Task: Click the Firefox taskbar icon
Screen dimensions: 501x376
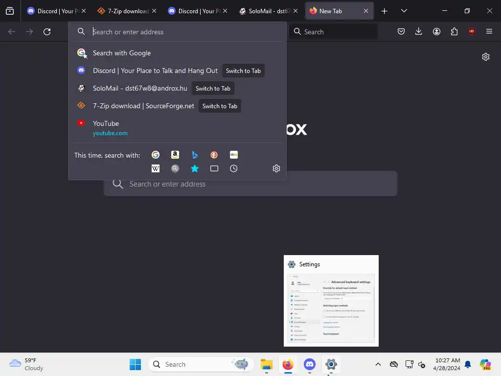Action: click(x=288, y=364)
